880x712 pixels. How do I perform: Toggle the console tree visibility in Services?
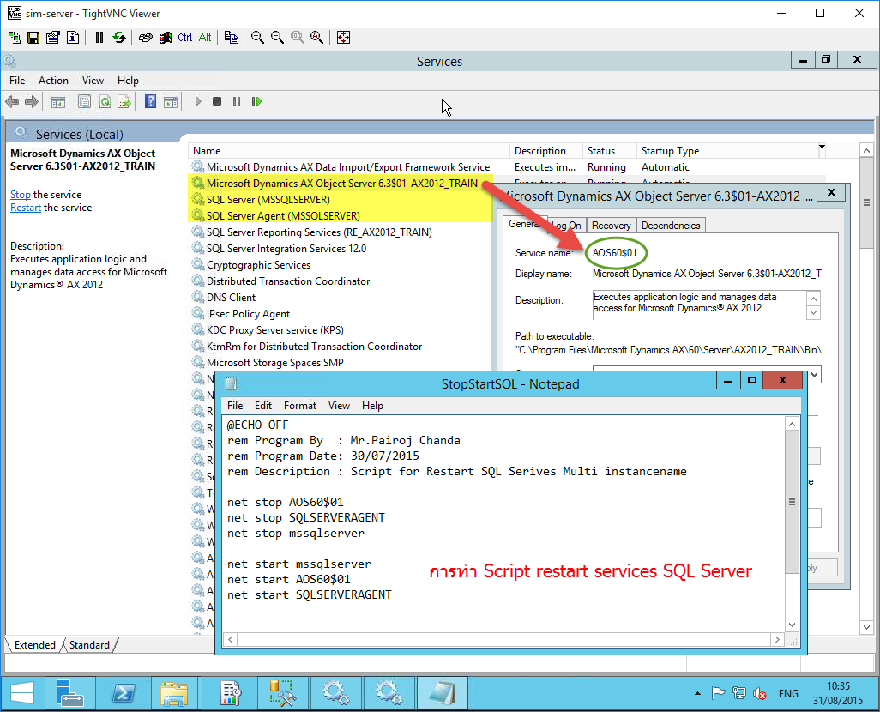[x=58, y=101]
